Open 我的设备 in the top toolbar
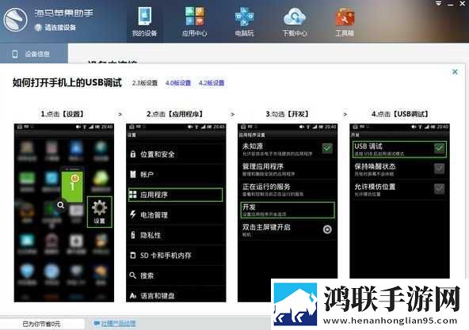This screenshot has width=469, height=330. tap(144, 21)
